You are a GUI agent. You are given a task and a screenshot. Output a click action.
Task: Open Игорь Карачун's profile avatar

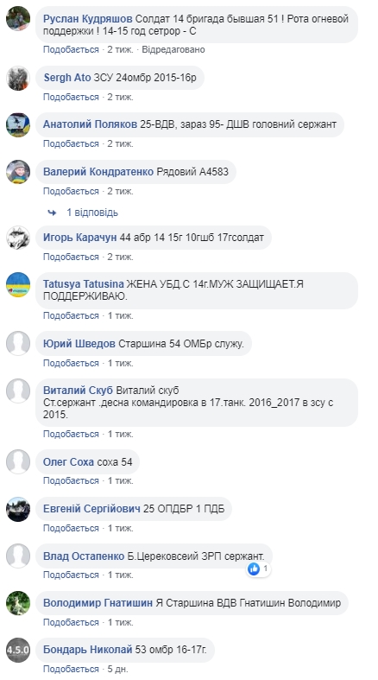(x=18, y=238)
